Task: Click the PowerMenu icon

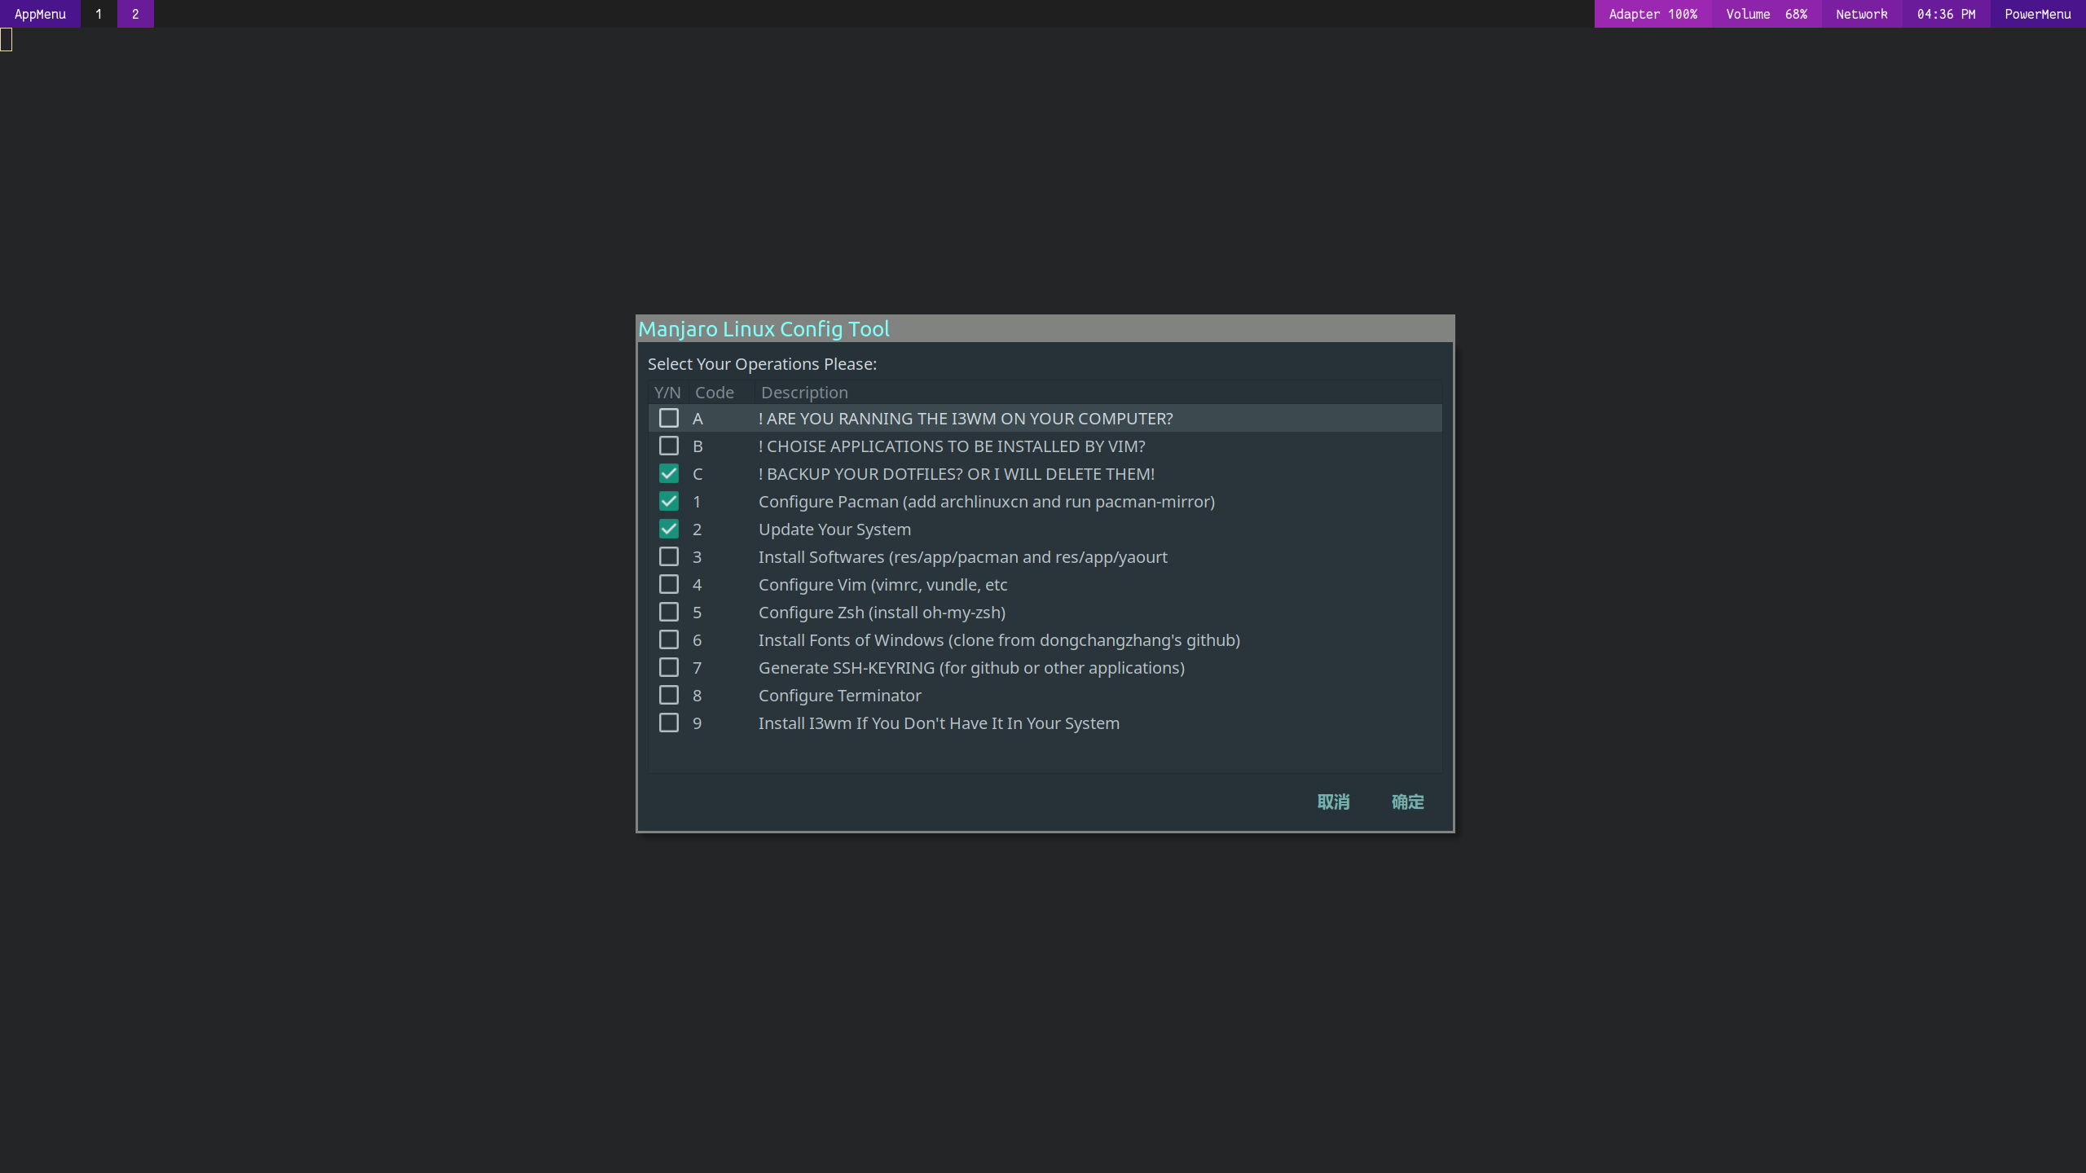Action: 2037,13
